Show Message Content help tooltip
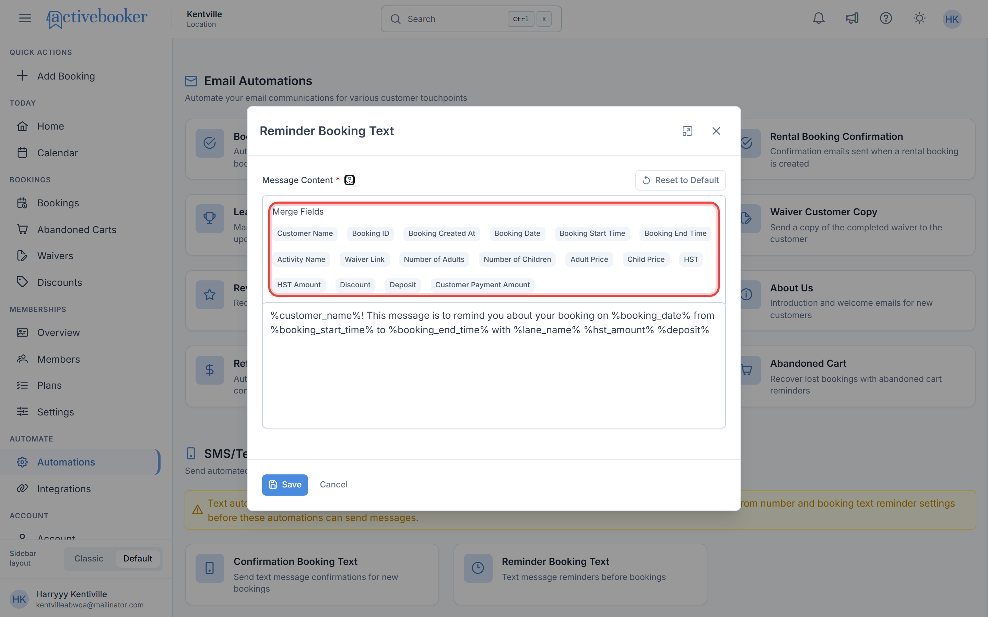This screenshot has height=617, width=988. coord(350,180)
